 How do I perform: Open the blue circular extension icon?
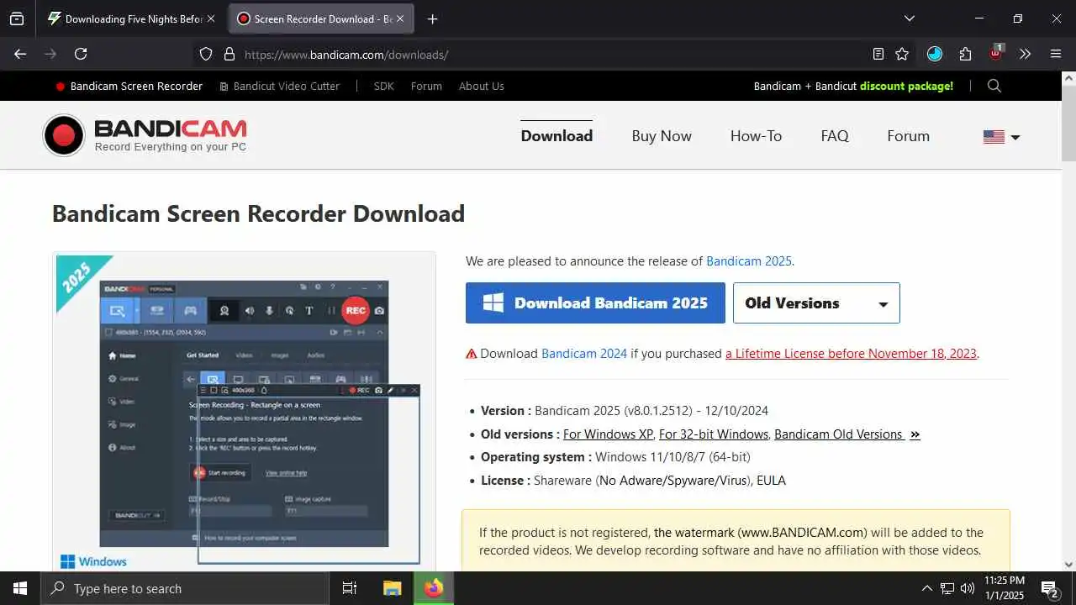click(935, 54)
